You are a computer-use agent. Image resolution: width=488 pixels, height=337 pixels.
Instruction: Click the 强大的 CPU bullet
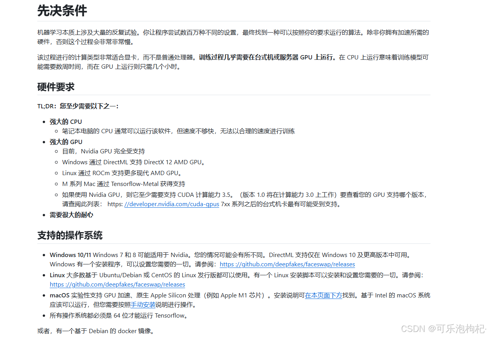(66, 122)
